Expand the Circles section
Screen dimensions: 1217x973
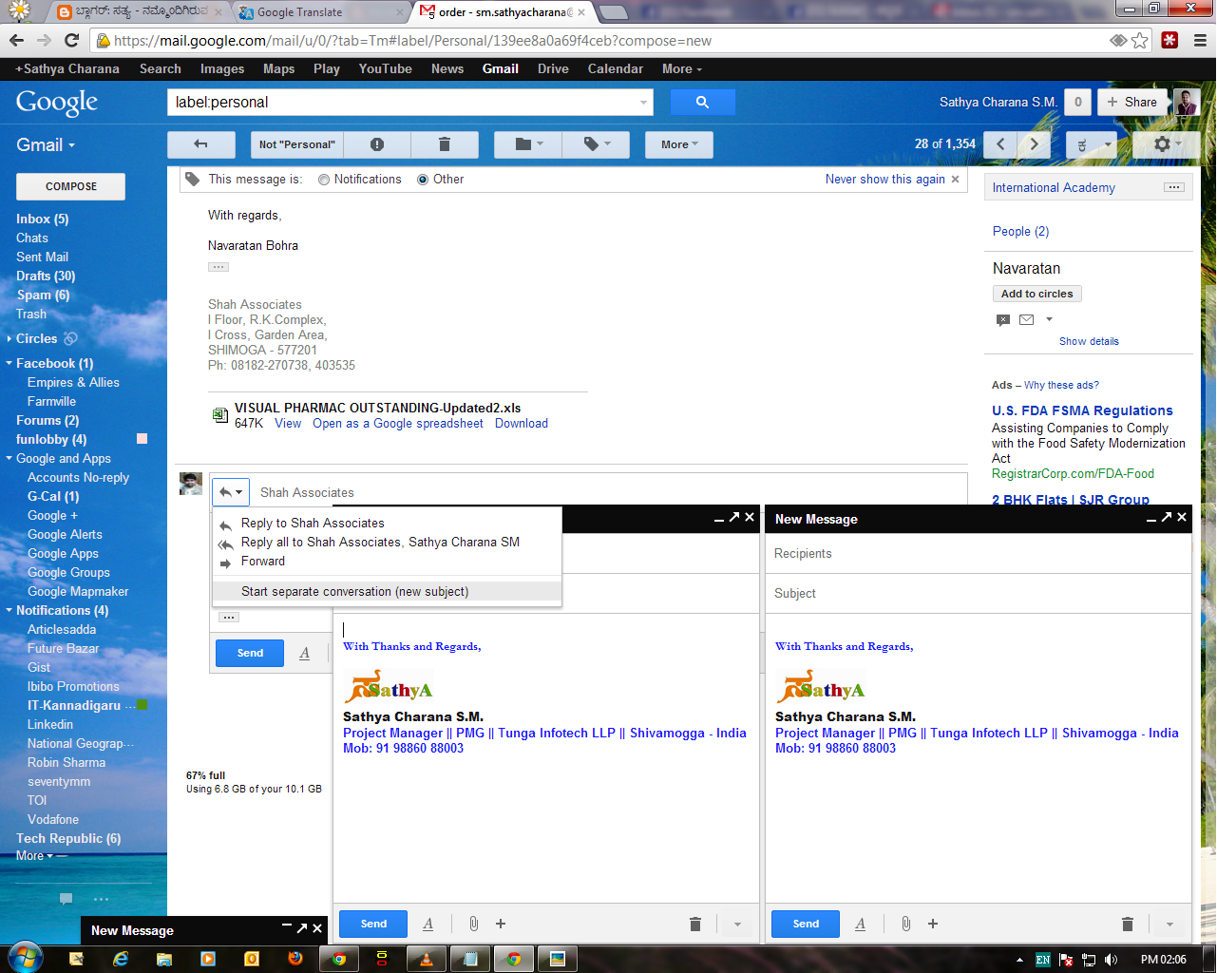(10, 338)
